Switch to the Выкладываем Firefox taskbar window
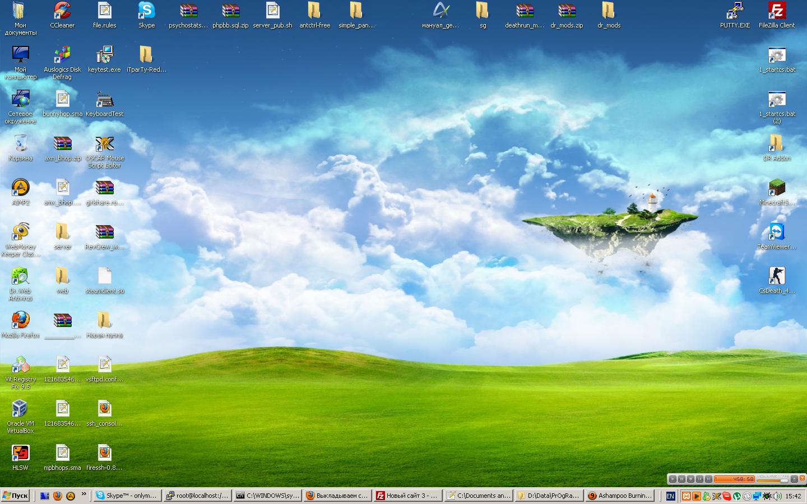Image resolution: width=807 pixels, height=504 pixels. click(x=338, y=496)
